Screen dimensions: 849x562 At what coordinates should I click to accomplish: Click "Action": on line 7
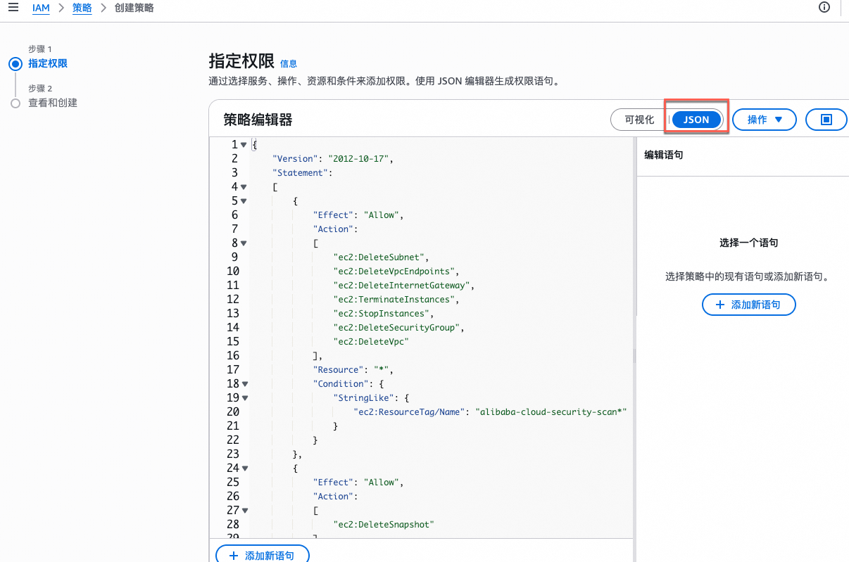[336, 229]
